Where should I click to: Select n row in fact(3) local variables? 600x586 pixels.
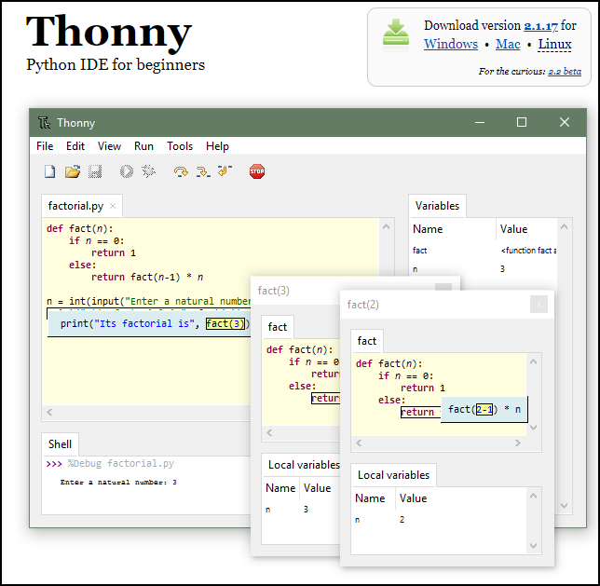pyautogui.click(x=301, y=510)
